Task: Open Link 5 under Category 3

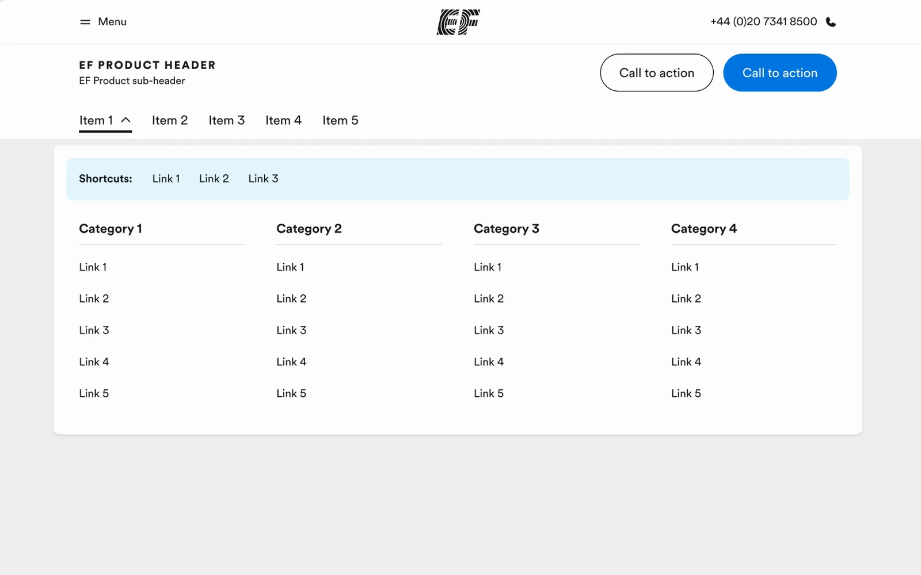Action: click(489, 393)
